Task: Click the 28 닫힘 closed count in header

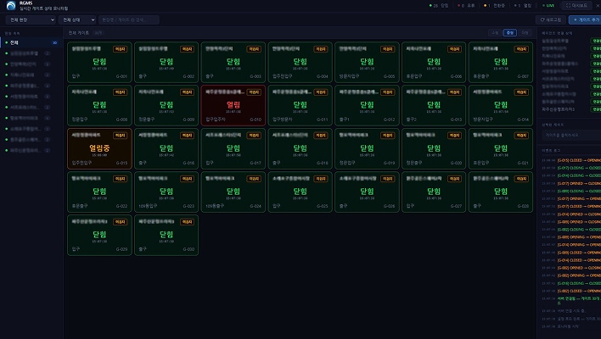Action: pos(439,6)
